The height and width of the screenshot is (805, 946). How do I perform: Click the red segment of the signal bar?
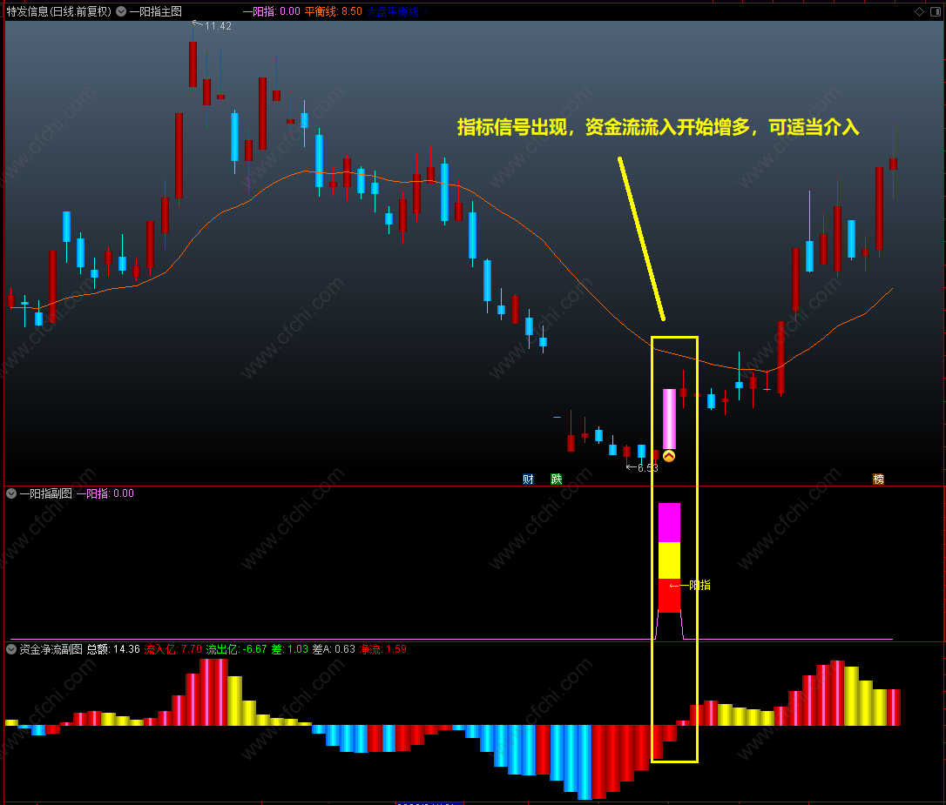tap(669, 596)
